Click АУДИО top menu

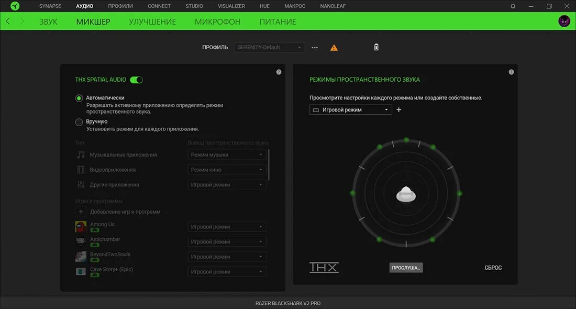[84, 6]
